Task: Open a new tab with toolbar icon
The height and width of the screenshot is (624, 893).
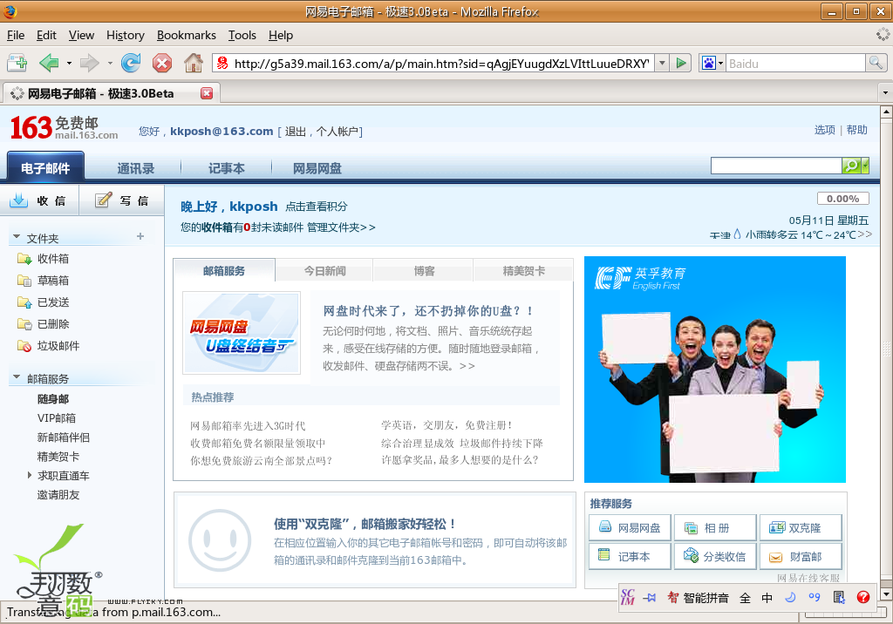Action: tap(17, 63)
